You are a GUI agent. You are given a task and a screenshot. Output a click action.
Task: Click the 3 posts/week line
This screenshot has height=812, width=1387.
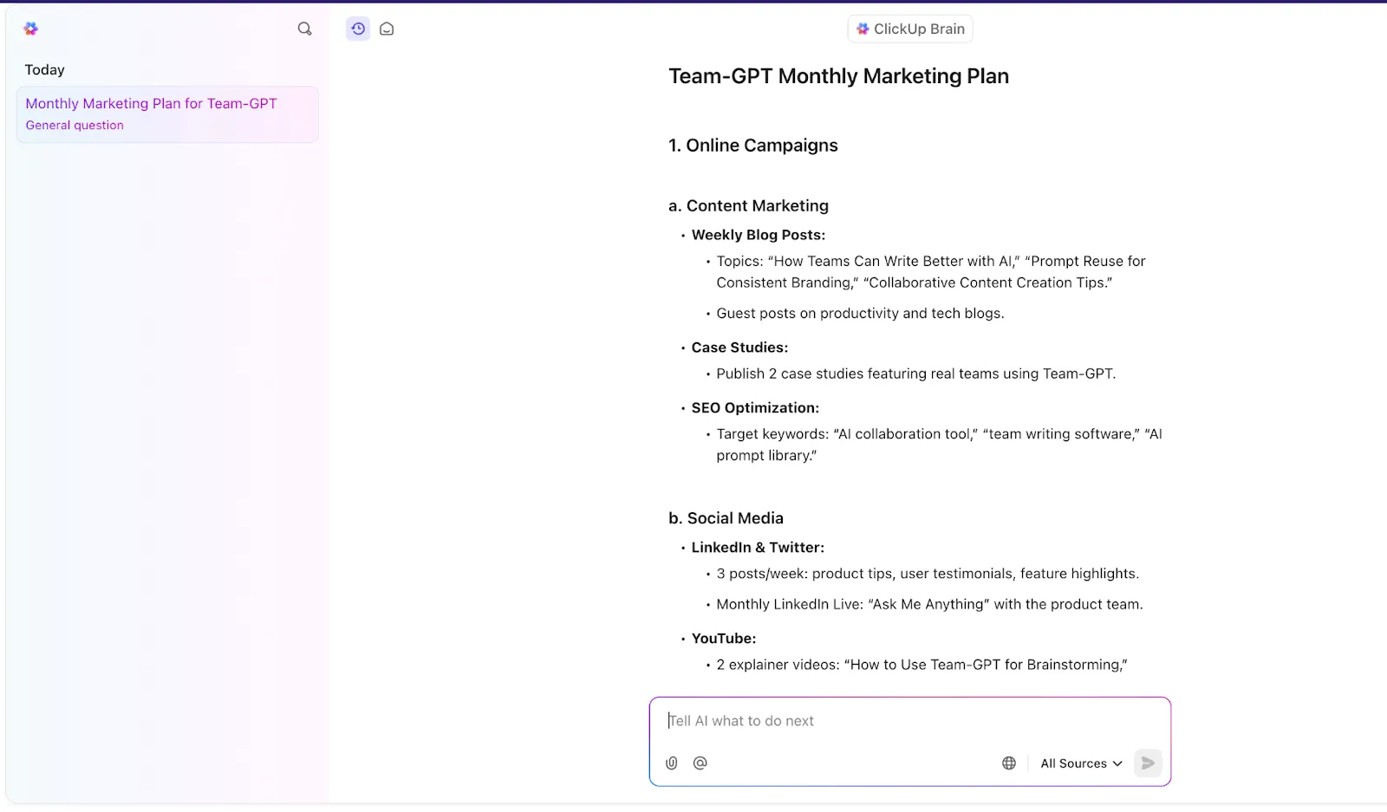coord(928,574)
